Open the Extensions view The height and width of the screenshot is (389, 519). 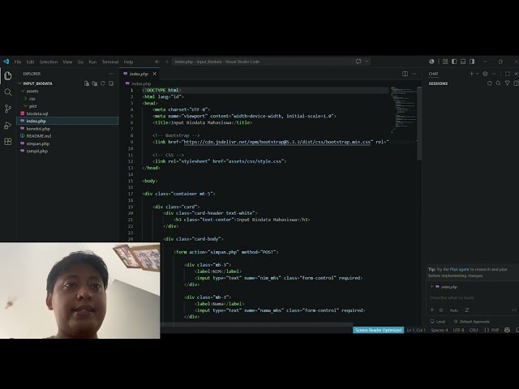(8, 142)
